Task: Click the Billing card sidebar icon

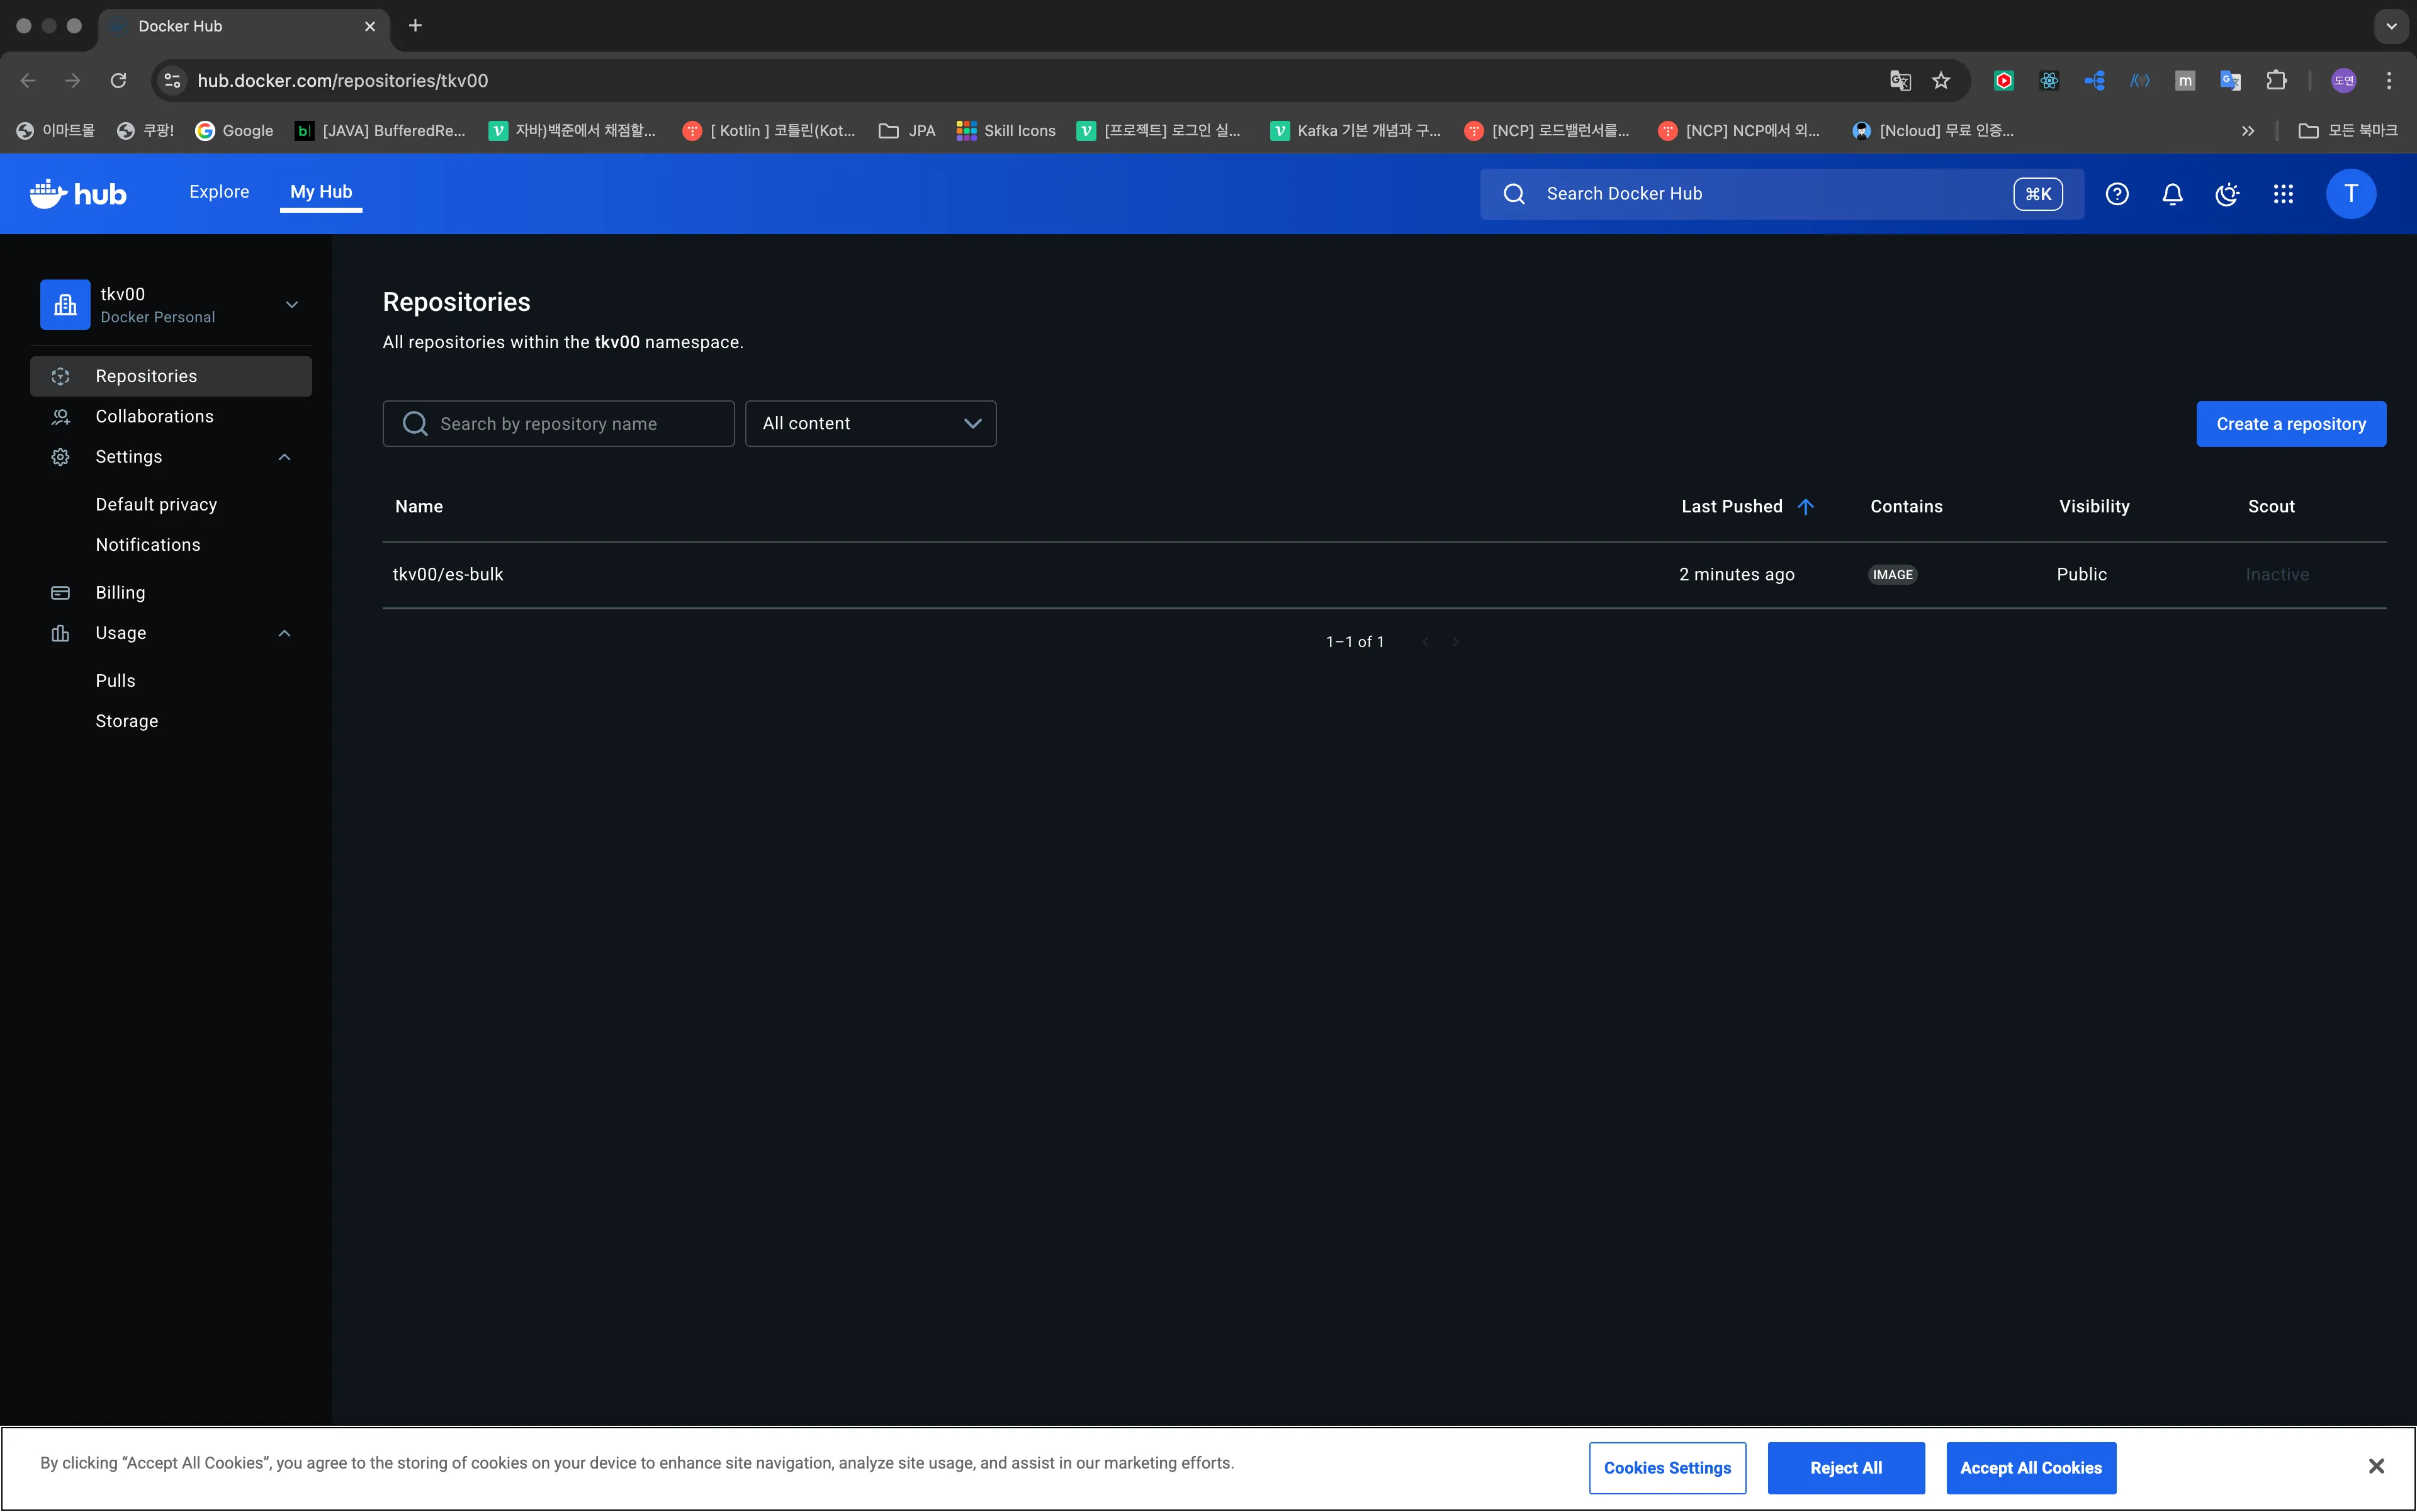Action: click(x=61, y=593)
